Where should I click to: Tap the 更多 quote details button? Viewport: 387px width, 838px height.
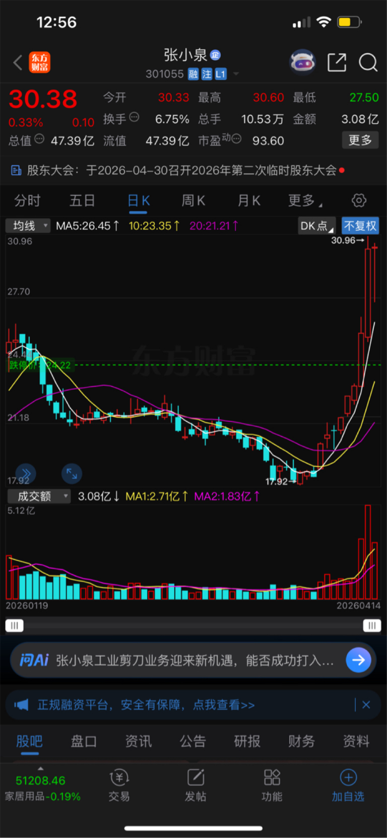click(x=360, y=140)
